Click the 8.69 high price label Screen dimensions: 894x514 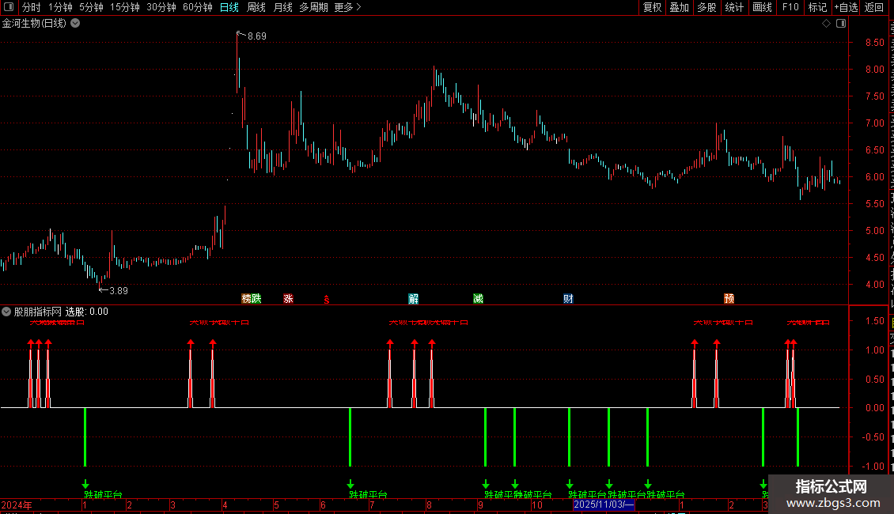coord(256,36)
